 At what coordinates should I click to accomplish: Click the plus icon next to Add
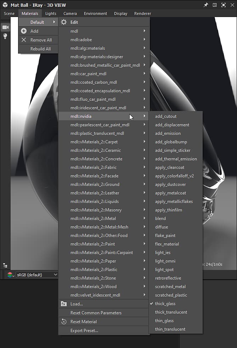pos(24,31)
